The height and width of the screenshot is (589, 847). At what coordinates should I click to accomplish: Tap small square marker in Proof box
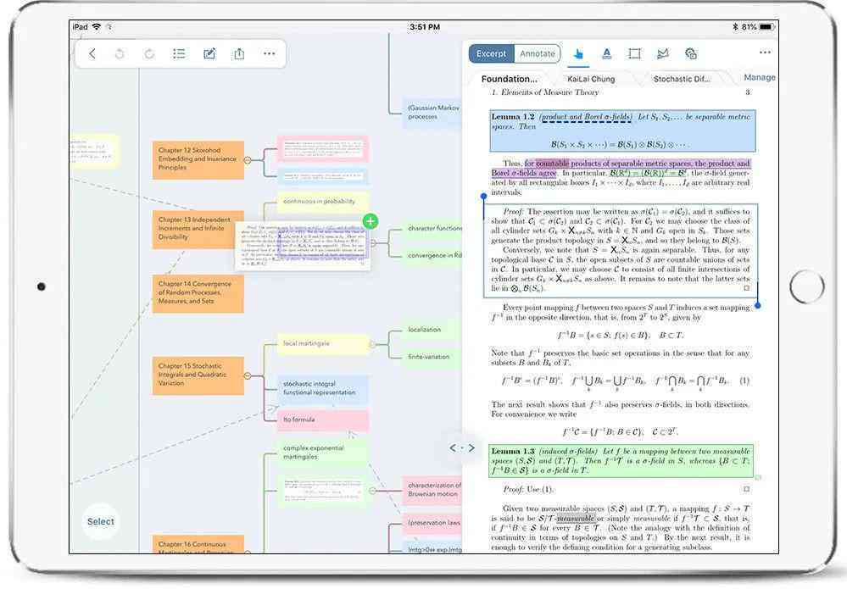(746, 288)
